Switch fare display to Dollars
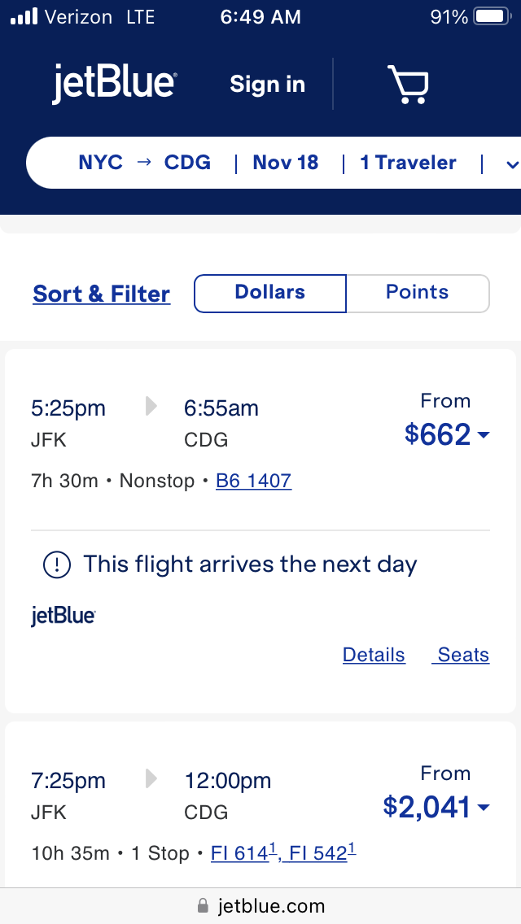This screenshot has height=924, width=521. 270,293
